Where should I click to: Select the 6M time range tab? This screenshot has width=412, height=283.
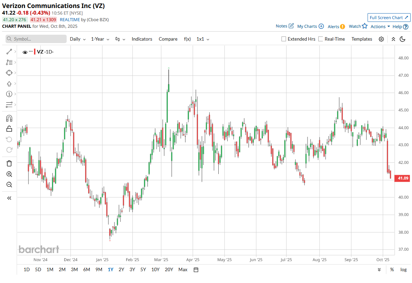click(x=86, y=270)
